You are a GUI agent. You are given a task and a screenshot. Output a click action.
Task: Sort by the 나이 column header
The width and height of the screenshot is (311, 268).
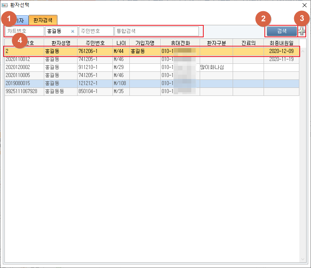pos(121,43)
